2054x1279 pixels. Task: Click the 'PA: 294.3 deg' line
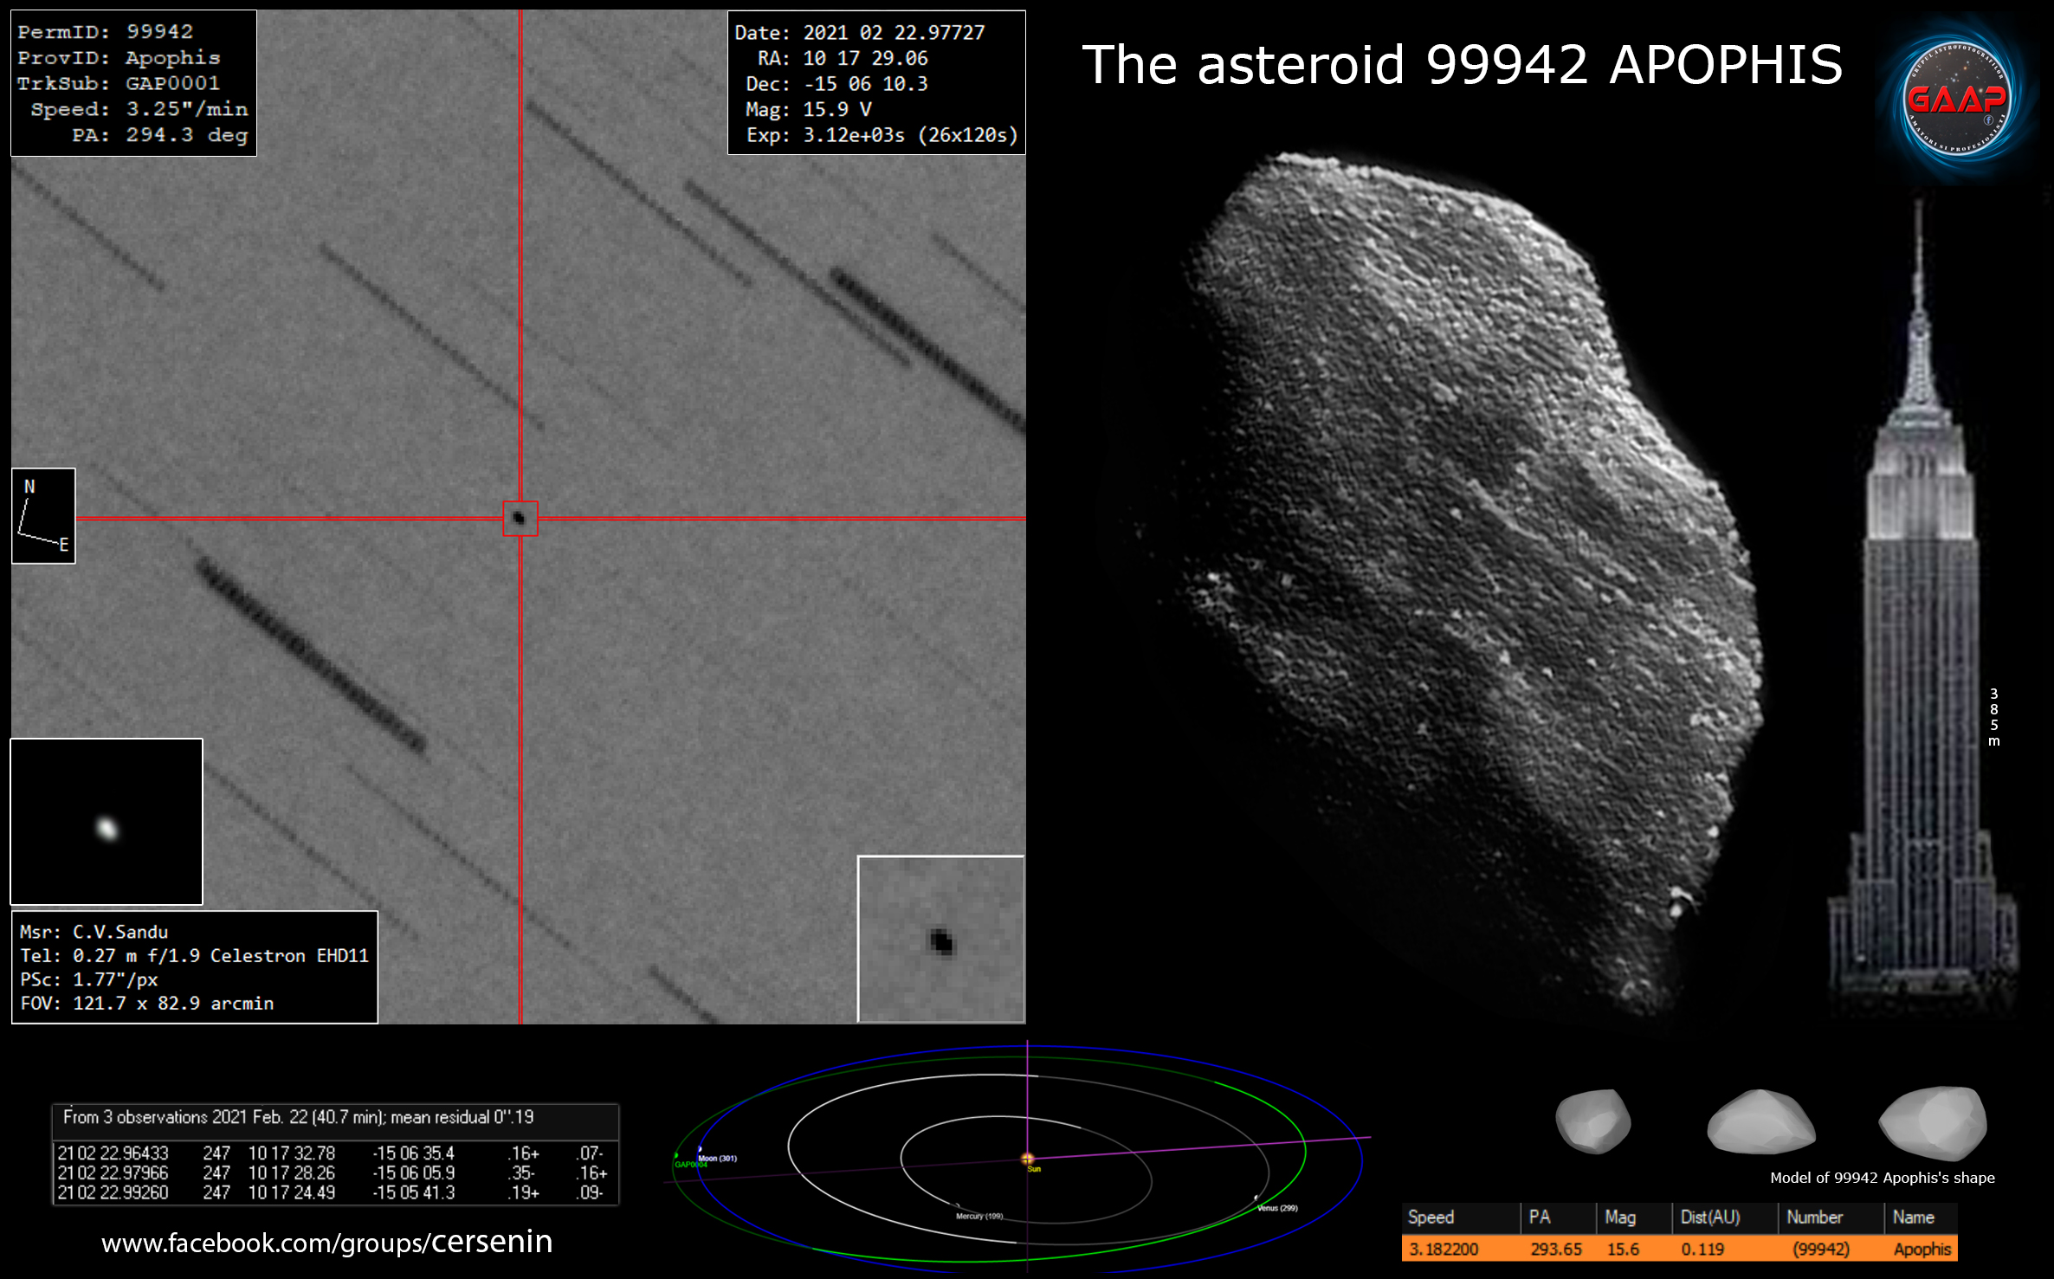pos(160,135)
